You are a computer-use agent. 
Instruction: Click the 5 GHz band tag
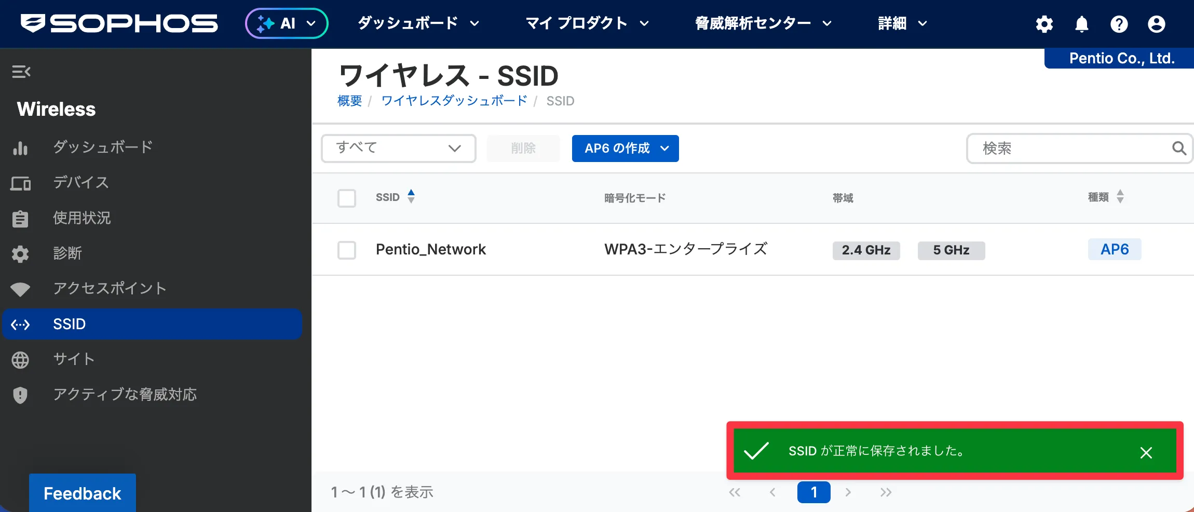(x=952, y=250)
